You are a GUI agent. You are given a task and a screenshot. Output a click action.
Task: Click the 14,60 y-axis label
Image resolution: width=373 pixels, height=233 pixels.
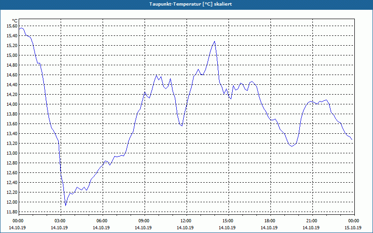pos(12,75)
